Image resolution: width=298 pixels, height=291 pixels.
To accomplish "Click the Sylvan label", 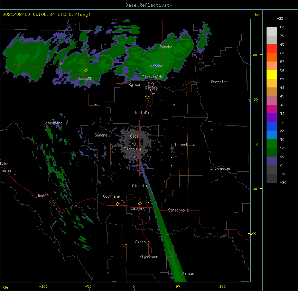I will coord(135,85).
